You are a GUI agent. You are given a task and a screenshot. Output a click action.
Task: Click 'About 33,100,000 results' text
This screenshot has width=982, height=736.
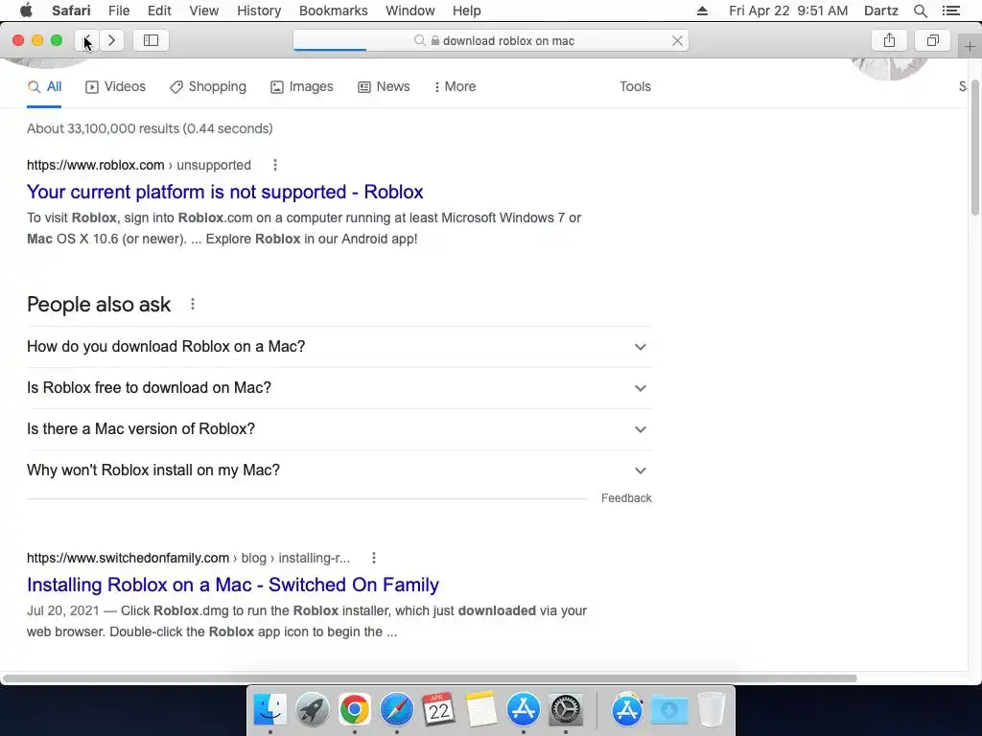pos(149,129)
